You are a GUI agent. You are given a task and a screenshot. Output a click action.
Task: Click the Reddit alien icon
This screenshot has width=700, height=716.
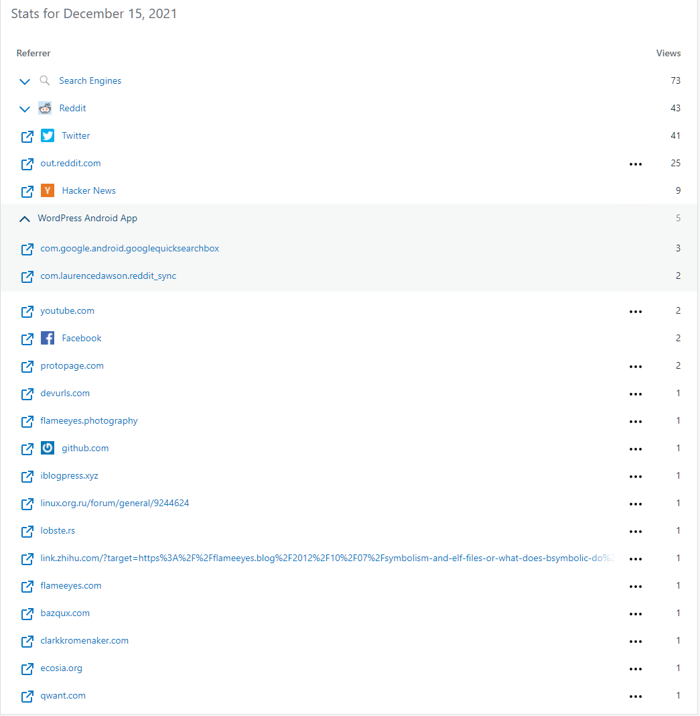pyautogui.click(x=44, y=108)
